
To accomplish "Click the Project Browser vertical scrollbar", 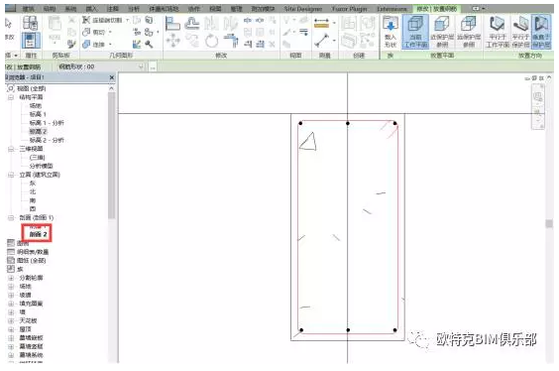I will click(112, 155).
